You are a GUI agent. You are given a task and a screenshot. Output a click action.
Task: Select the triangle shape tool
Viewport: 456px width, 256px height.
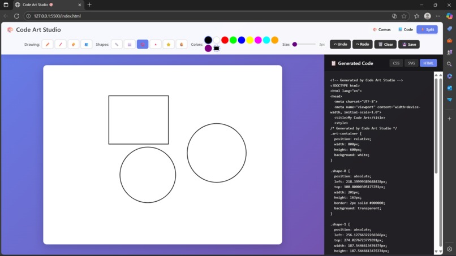(156, 45)
